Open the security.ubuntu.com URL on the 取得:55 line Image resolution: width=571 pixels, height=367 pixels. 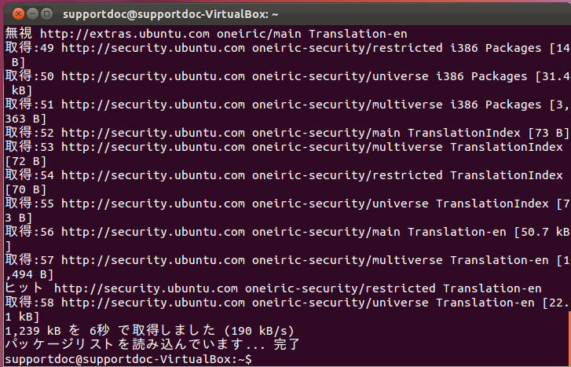point(153,204)
